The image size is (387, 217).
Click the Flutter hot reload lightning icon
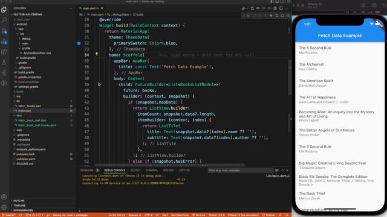271,16
